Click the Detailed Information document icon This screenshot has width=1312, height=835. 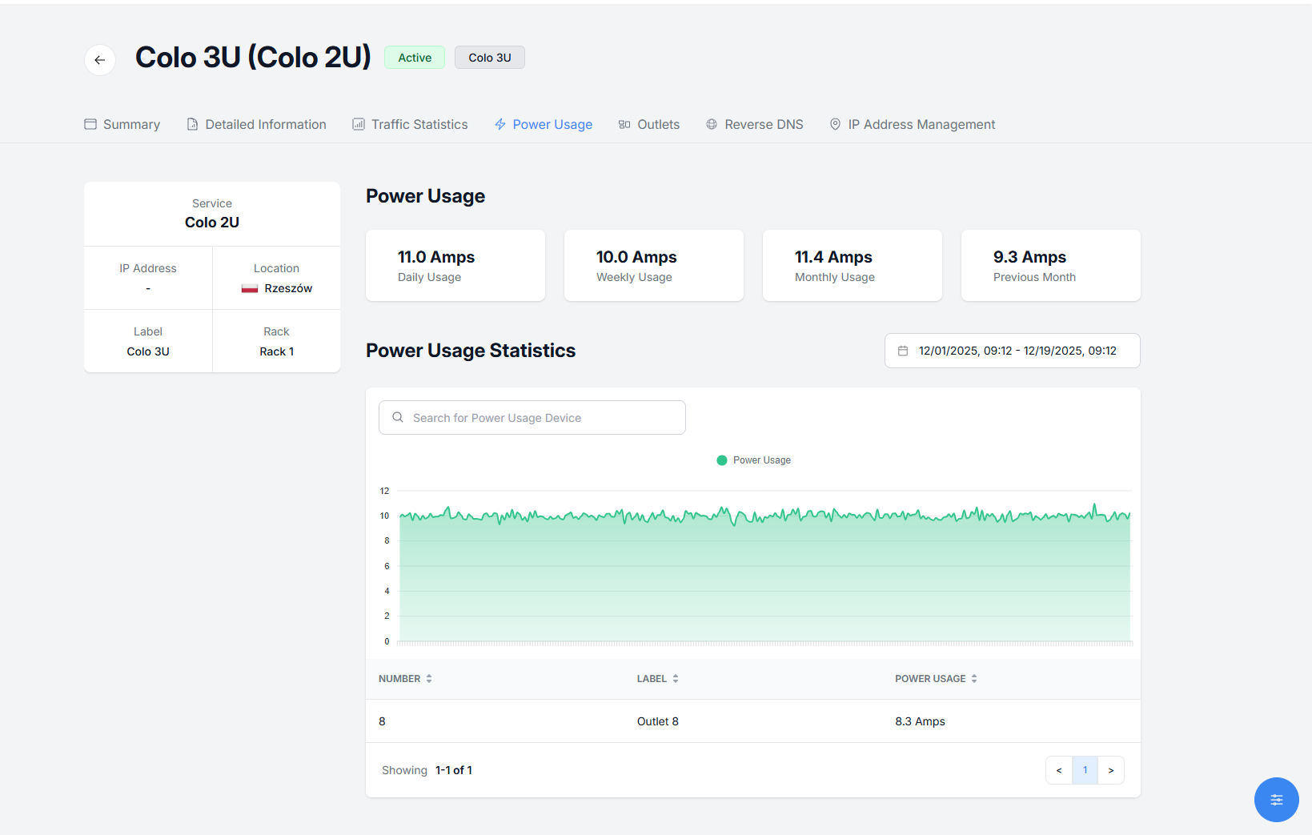point(192,124)
